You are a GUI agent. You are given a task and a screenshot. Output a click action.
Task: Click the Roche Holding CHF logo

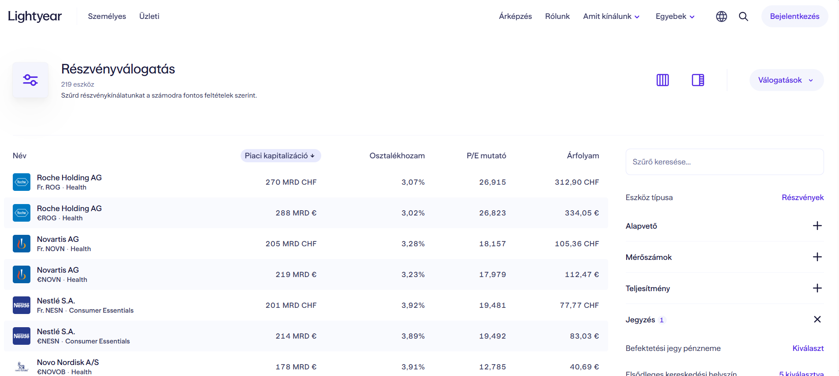(x=22, y=182)
